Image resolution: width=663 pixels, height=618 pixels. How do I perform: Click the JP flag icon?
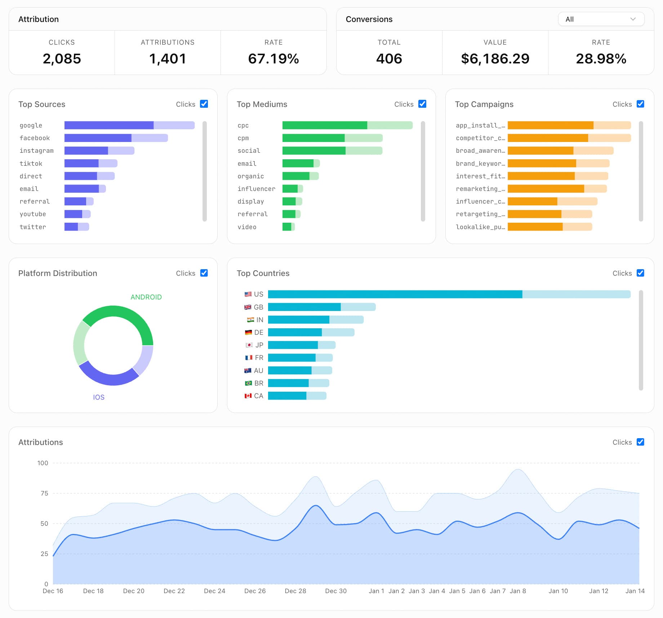pyautogui.click(x=248, y=345)
